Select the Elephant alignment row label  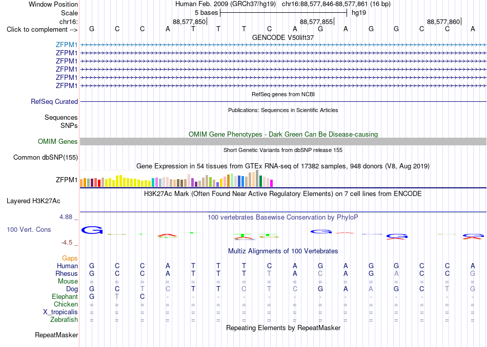pyautogui.click(x=65, y=296)
